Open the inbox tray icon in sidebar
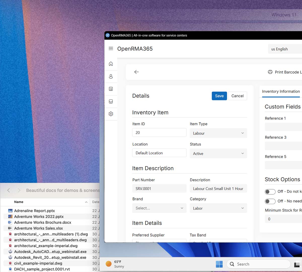Screen dimensions: 302x272 [111, 102]
